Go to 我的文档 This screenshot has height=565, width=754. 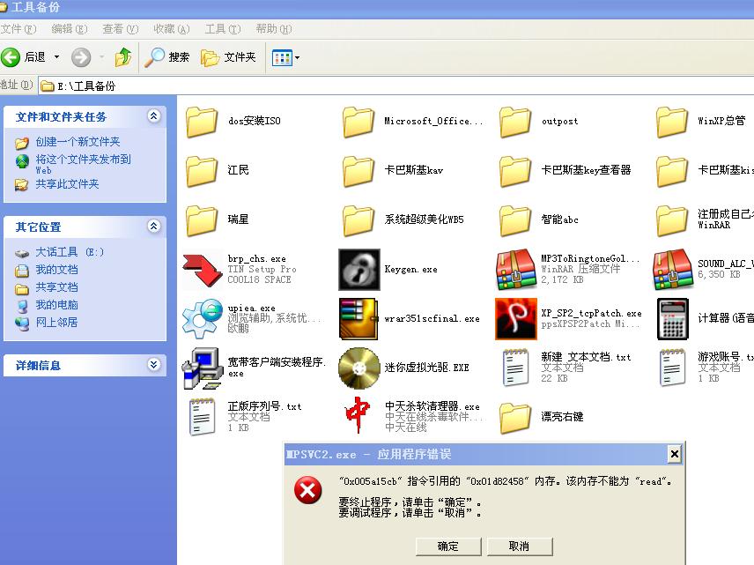(56, 270)
